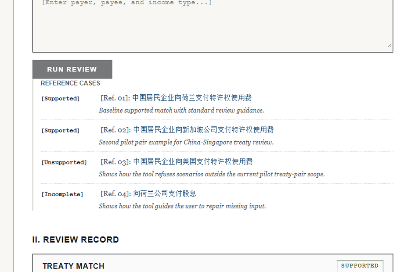Click the [Unsupported] tag beside Ref. 03
This screenshot has width=404, height=272.
64,163
